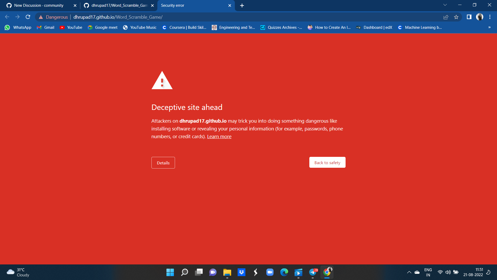The height and width of the screenshot is (280, 497).
Task: Launch Microsoft Edge from the taskbar
Action: coord(284,272)
